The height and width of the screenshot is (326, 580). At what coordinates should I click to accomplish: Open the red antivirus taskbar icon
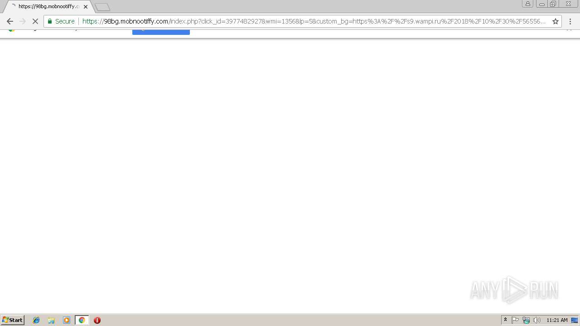point(97,320)
